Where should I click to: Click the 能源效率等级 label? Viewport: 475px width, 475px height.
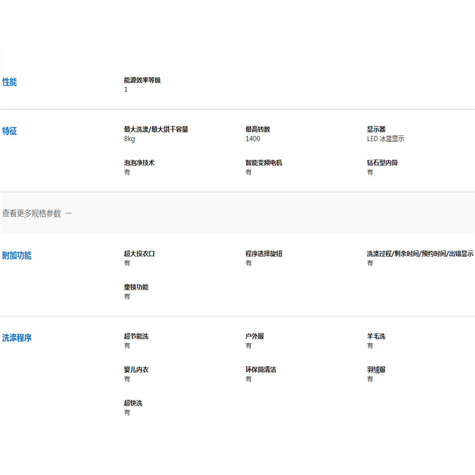tap(142, 80)
